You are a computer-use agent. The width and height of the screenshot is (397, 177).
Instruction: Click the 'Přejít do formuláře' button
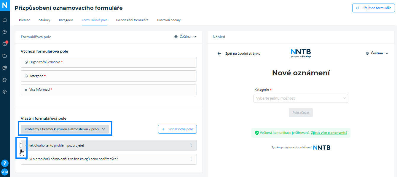[x=374, y=8]
